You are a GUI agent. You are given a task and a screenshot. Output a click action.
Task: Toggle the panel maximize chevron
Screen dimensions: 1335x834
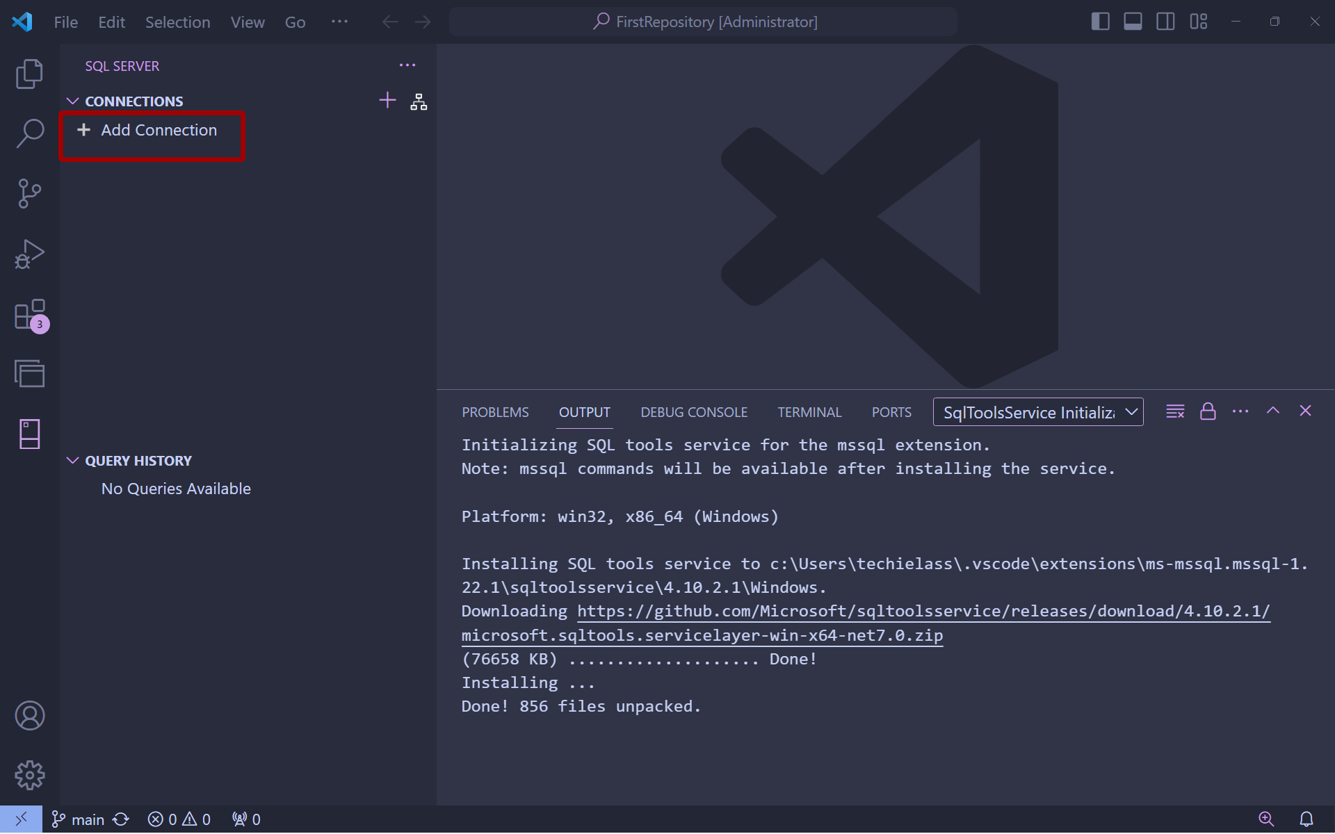click(1273, 411)
